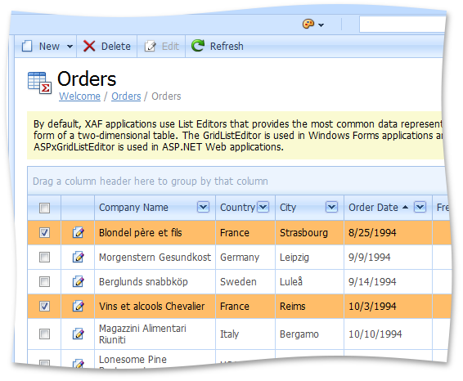Screen dimensions: 463x381
Task: Select the Morgenstern Gesundkost company cell
Action: click(x=155, y=257)
